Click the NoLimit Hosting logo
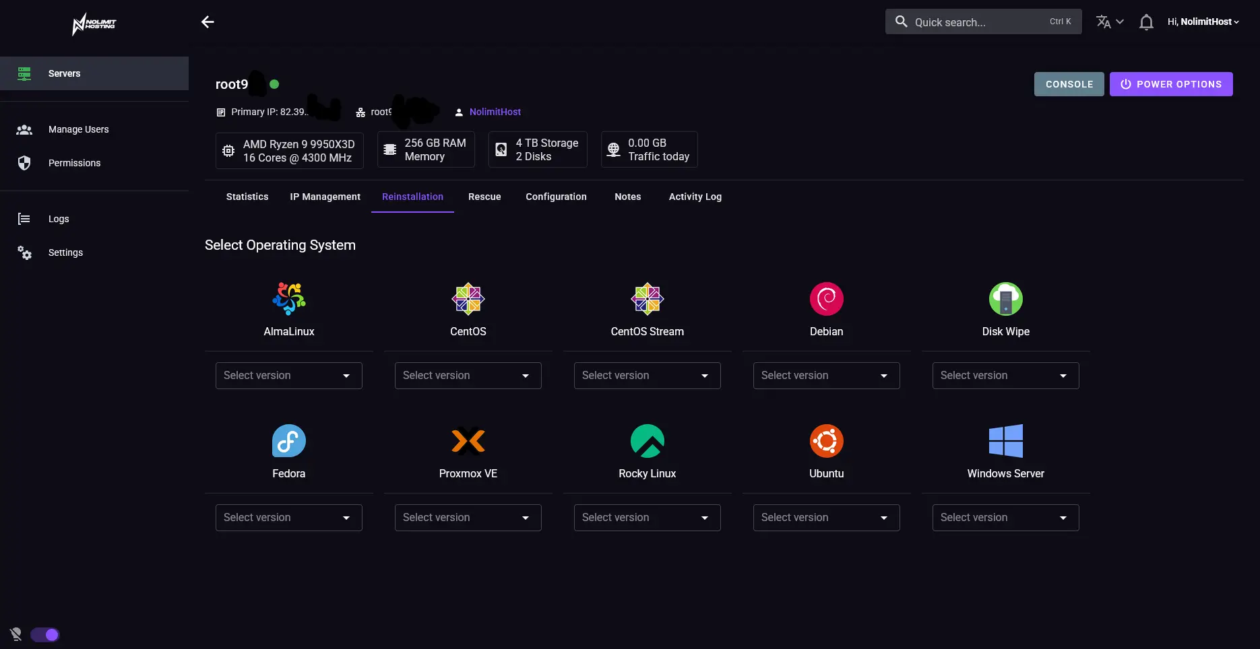 pyautogui.click(x=94, y=24)
